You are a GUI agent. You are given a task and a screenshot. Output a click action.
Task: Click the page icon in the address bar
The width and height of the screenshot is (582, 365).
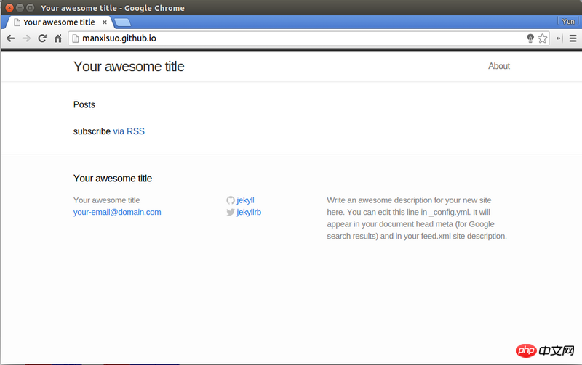[76, 38]
